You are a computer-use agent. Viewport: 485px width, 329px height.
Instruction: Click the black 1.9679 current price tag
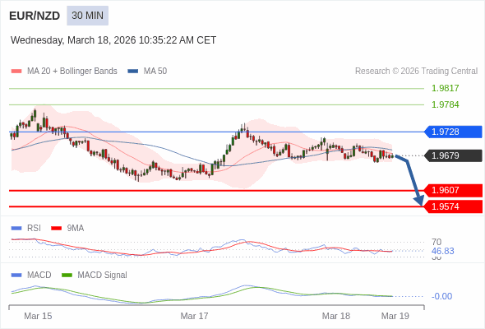click(453, 155)
